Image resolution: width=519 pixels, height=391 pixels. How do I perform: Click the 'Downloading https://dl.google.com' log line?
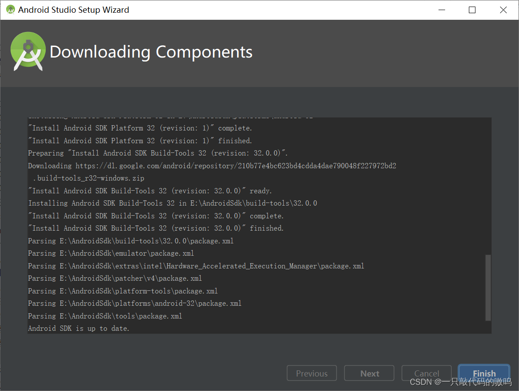click(x=212, y=166)
